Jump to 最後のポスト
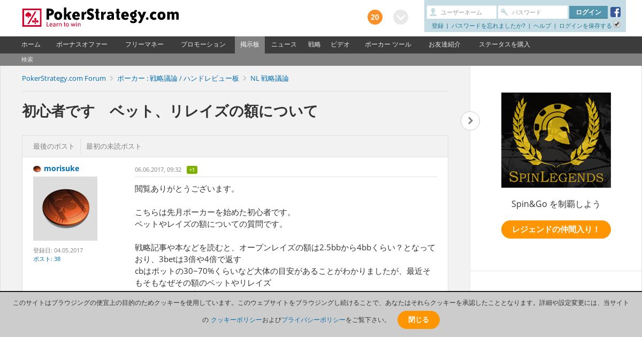The height and width of the screenshot is (337, 642). [54, 146]
